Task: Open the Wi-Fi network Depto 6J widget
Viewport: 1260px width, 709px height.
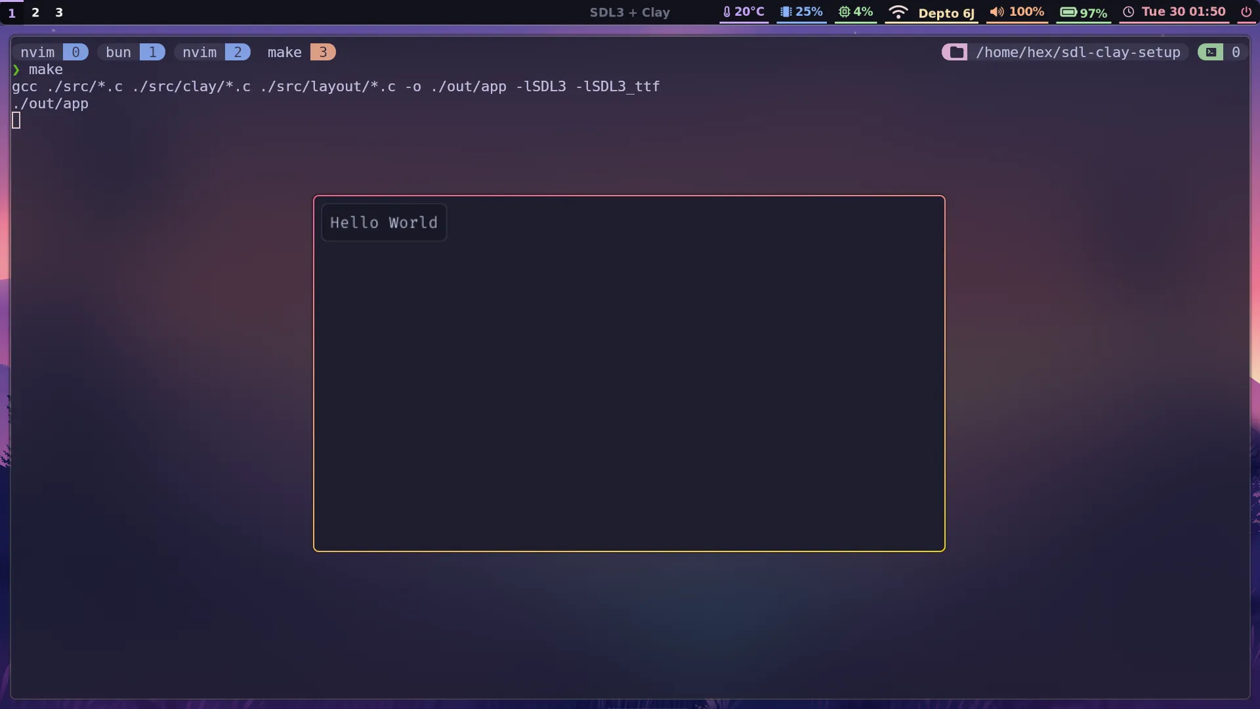Action: [931, 12]
